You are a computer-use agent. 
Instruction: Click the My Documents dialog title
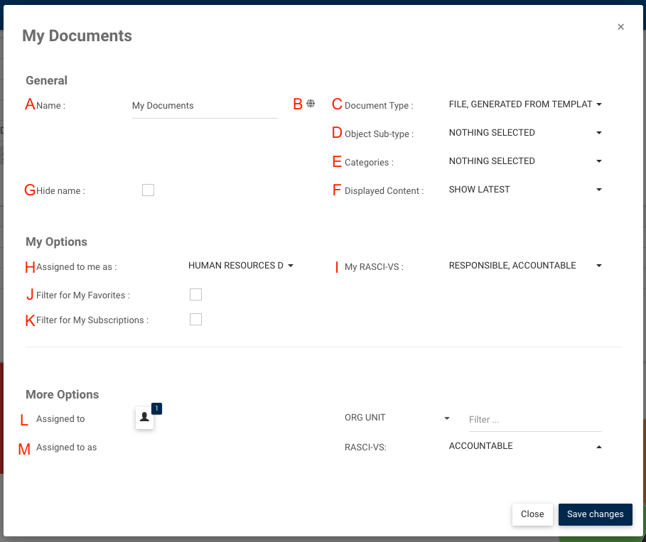click(x=77, y=36)
